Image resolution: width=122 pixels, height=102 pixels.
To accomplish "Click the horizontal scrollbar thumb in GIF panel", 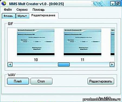I will [x=64, y=64].
